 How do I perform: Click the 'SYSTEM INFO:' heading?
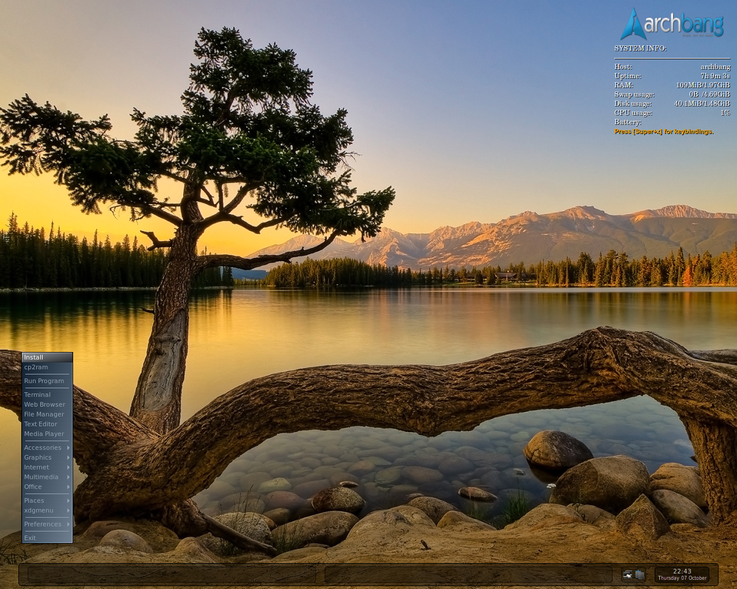pyautogui.click(x=640, y=48)
